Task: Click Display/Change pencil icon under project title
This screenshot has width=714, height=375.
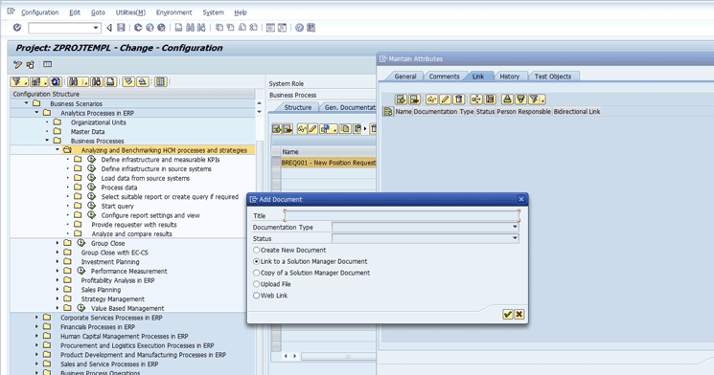Action: tap(17, 64)
